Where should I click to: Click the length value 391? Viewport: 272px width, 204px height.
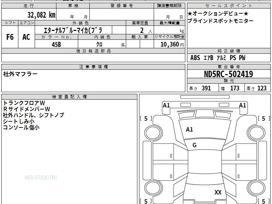206,88
